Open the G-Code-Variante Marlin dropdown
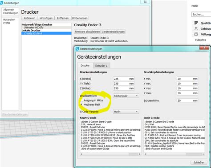211x168 pixels. (x=126, y=112)
